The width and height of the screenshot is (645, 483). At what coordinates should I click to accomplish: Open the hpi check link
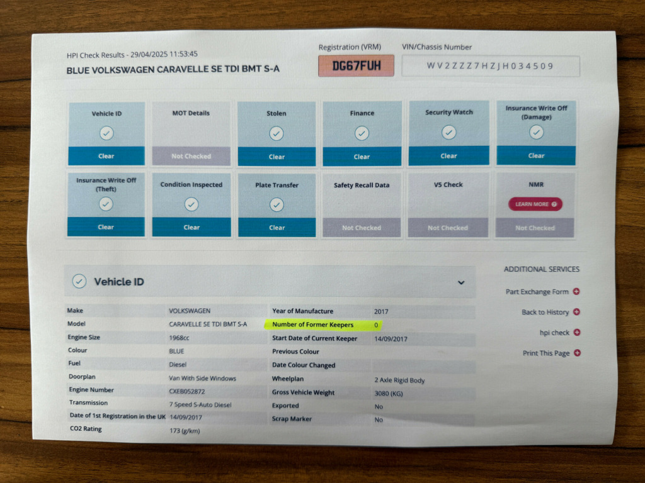pyautogui.click(x=554, y=333)
